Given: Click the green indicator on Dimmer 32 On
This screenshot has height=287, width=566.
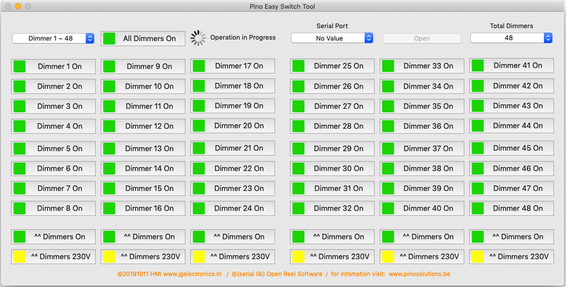Looking at the screenshot, I should [x=298, y=209].
